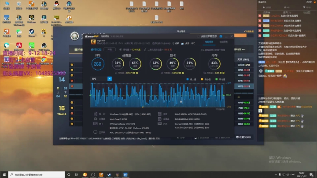Click the graphics card 62% usage gauge

[x=156, y=64]
